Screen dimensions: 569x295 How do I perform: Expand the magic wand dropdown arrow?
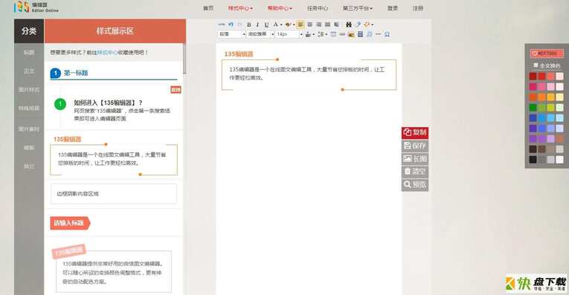[372, 25]
